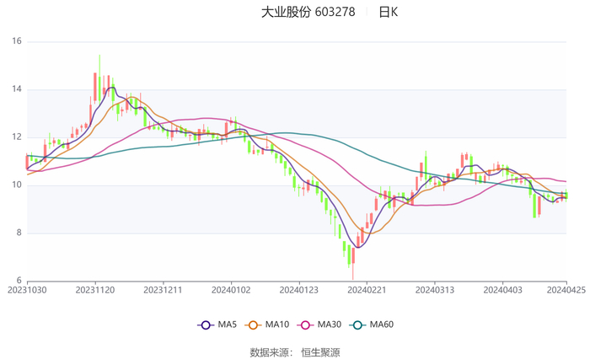Click the 20240123 date tick label

[299, 290]
